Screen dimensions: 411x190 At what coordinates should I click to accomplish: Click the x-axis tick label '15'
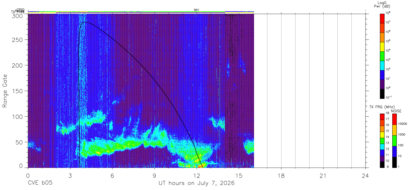(239, 176)
